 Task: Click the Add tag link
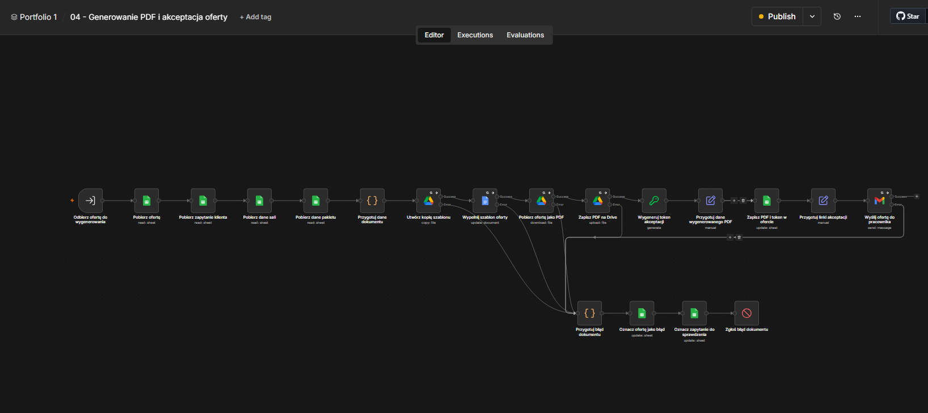coord(255,17)
